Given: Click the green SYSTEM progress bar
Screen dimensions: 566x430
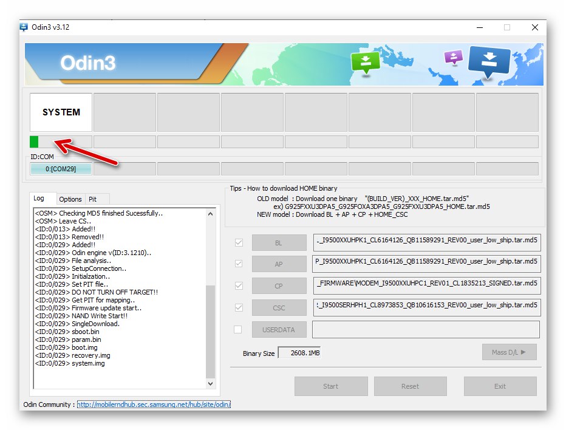Looking at the screenshot, I should coord(35,142).
